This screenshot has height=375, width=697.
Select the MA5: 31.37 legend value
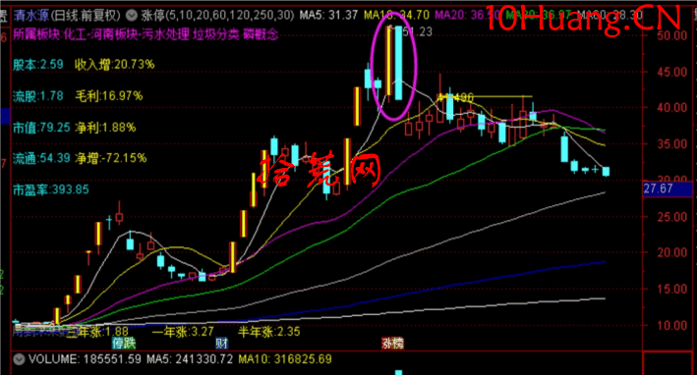[328, 16]
